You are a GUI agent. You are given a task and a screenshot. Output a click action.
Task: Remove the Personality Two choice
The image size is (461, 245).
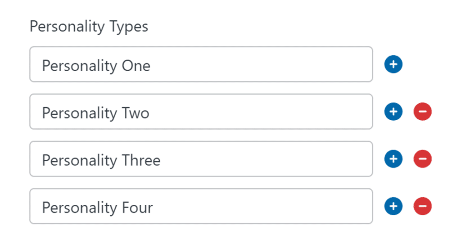point(422,112)
